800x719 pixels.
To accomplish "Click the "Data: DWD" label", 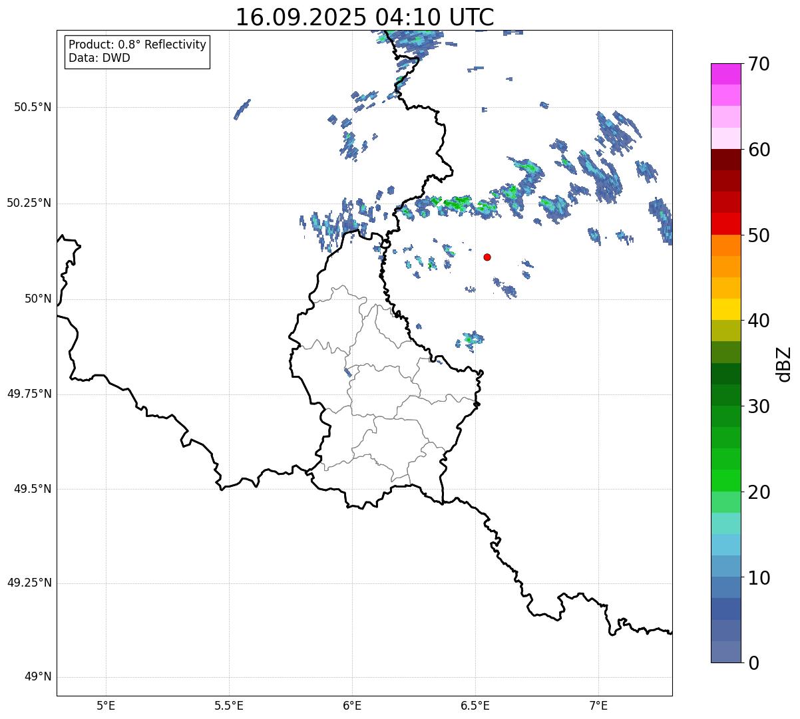I will tap(99, 58).
